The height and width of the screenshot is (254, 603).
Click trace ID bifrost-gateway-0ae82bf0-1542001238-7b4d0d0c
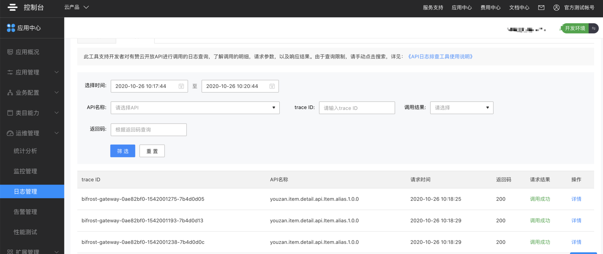pyautogui.click(x=143, y=242)
